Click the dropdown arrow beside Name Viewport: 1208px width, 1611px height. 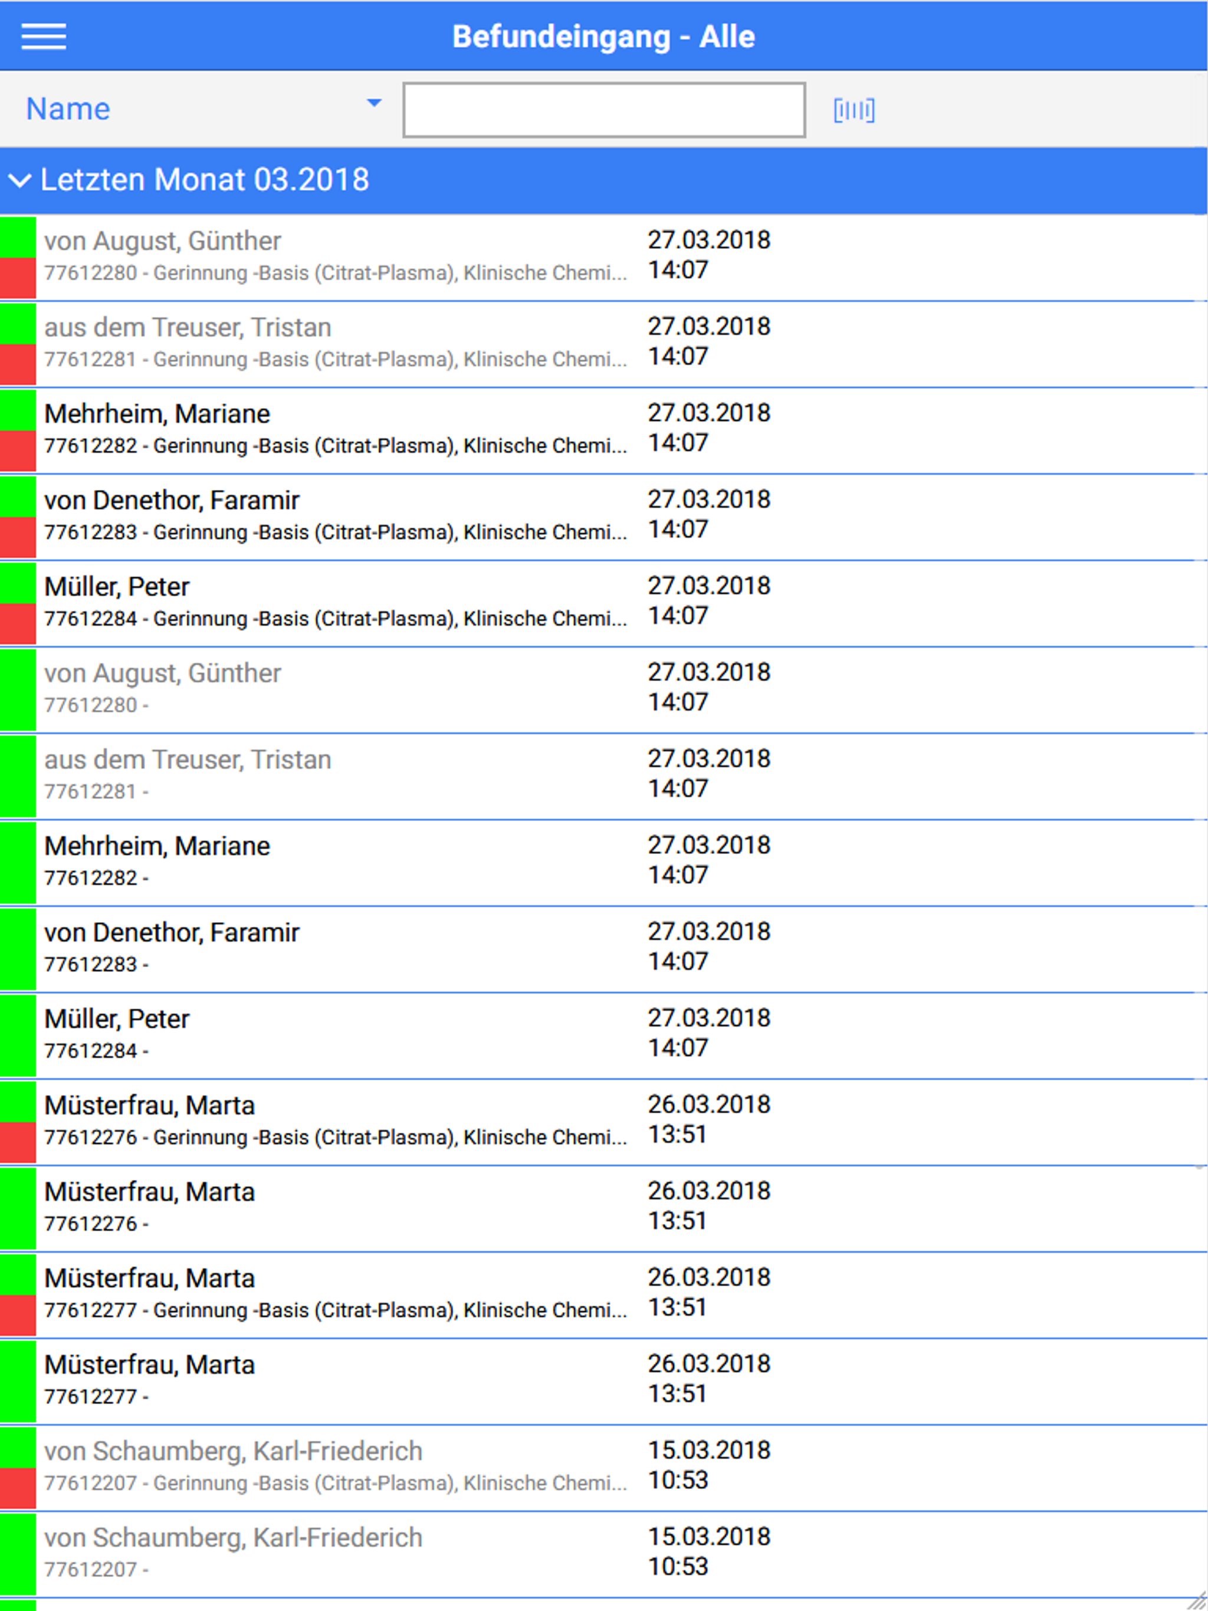pos(374,103)
